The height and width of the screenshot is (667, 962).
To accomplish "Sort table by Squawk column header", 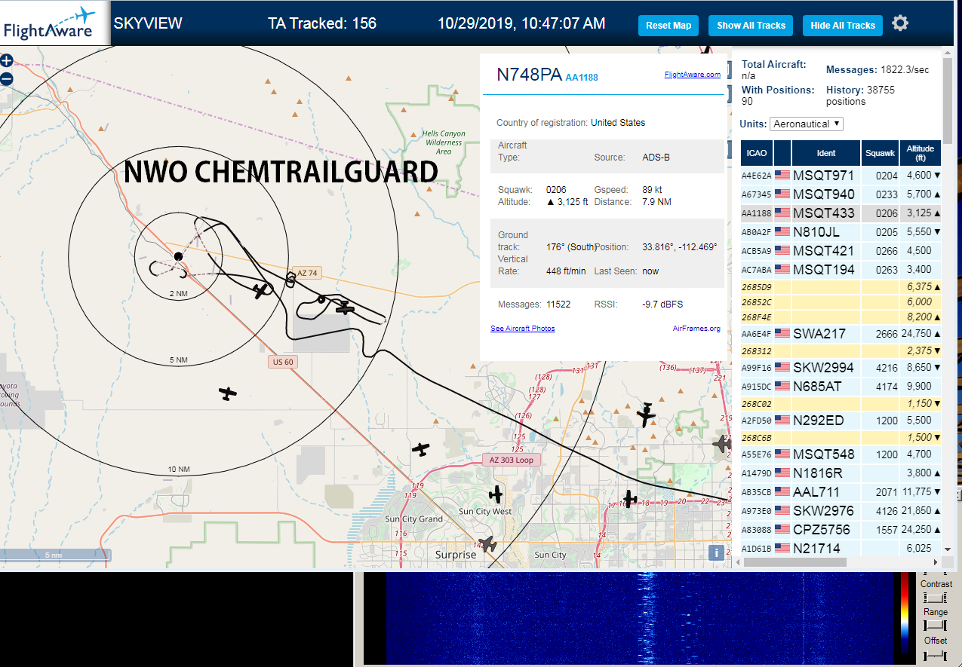I will (x=880, y=153).
